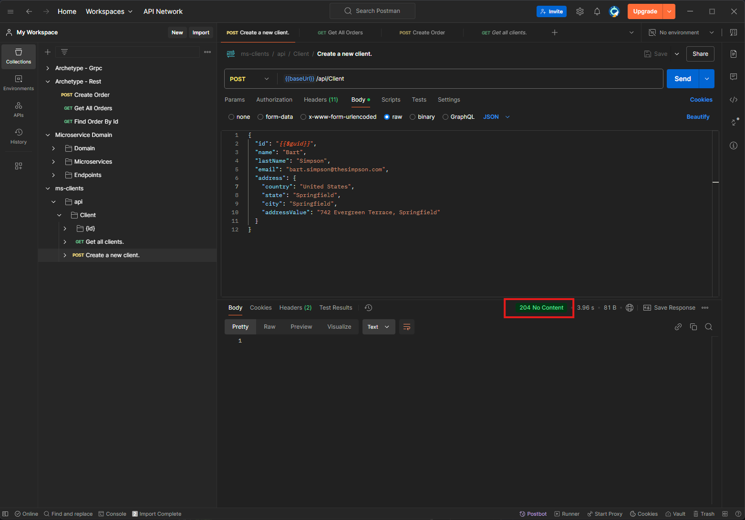Collapse the Microservice Domain collection
The width and height of the screenshot is (745, 520).
[x=48, y=135]
